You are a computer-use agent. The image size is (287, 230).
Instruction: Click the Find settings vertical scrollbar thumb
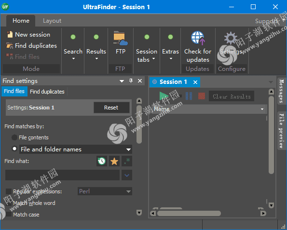click(x=139, y=124)
